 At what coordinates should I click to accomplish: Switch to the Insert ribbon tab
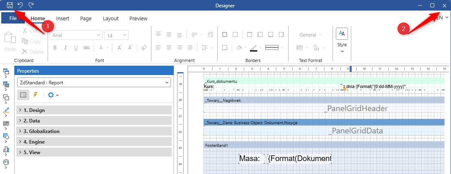click(x=63, y=18)
